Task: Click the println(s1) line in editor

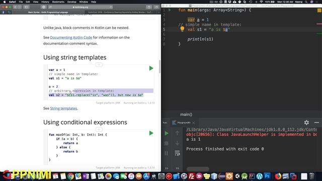Action: click(x=200, y=39)
